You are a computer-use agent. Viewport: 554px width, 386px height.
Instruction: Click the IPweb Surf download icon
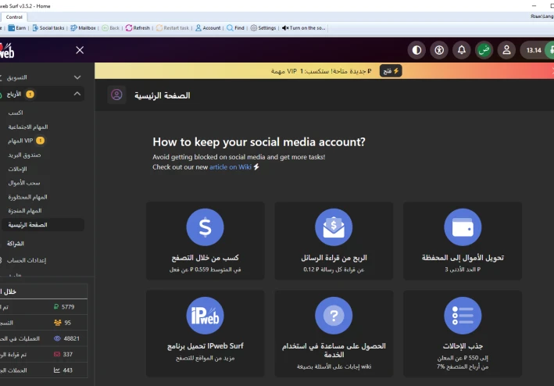click(205, 316)
